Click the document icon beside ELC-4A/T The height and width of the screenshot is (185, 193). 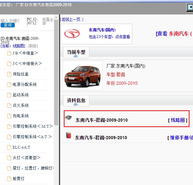point(9,147)
